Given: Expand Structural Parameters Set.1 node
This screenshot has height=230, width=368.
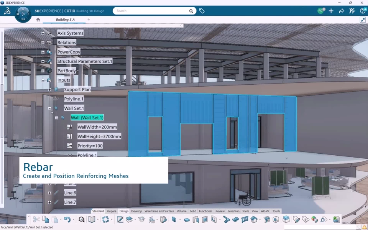Looking at the screenshot, I should tap(43, 61).
